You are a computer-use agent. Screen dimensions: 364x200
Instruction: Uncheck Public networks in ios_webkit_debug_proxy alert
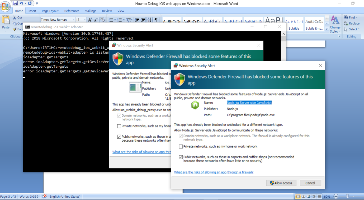[119, 137]
